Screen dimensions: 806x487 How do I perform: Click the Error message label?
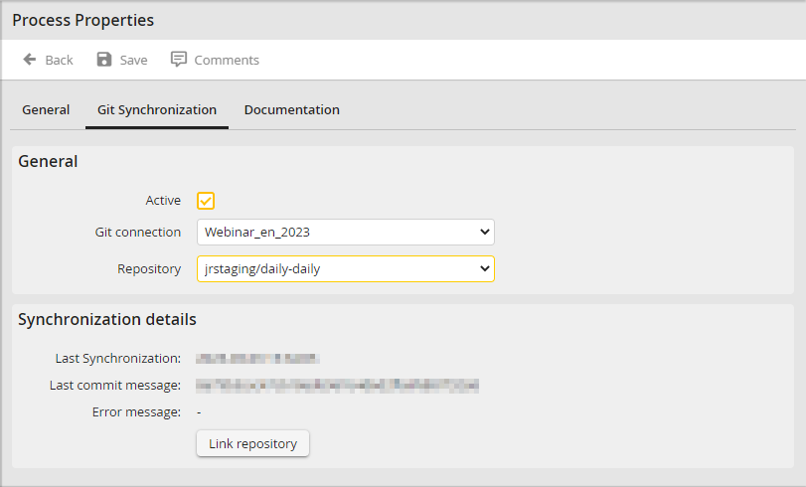click(137, 411)
